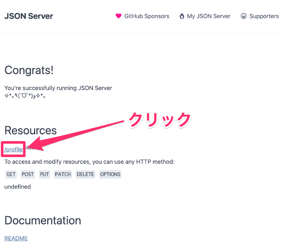Open the README documentation link
Image resolution: width=284 pixels, height=245 pixels.
16,238
